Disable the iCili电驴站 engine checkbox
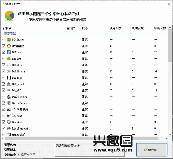173x159 pixels. [x=4, y=110]
